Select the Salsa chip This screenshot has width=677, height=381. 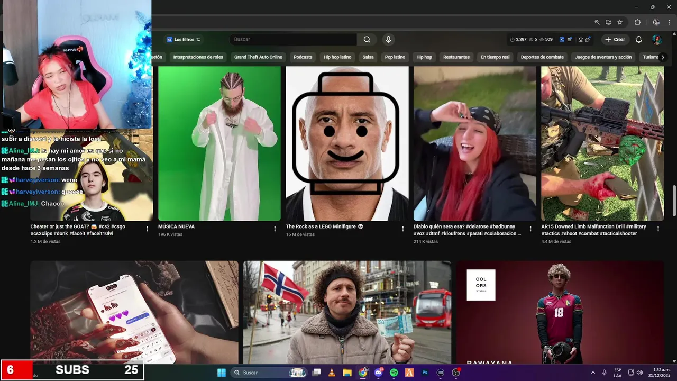click(368, 57)
